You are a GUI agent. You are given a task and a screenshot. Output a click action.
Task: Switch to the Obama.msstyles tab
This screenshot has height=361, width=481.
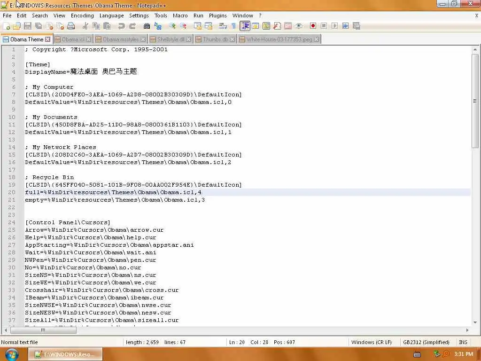click(121, 39)
